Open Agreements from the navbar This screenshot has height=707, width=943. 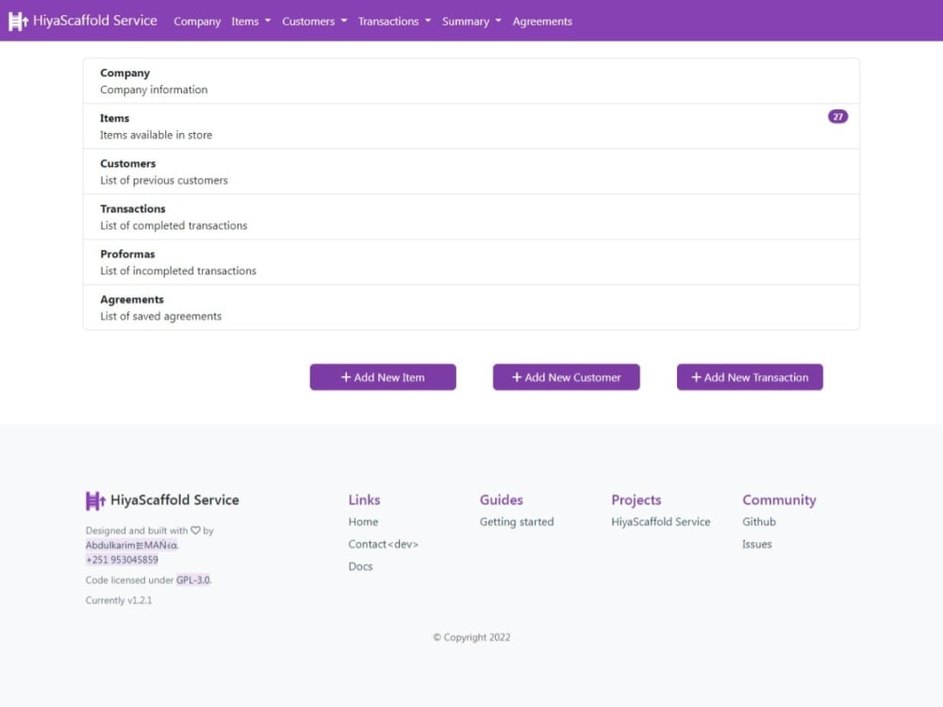click(542, 21)
